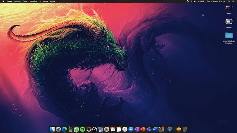The height and width of the screenshot is (133, 237).
Task: Open the Janela menu
Action: (x=46, y=1)
